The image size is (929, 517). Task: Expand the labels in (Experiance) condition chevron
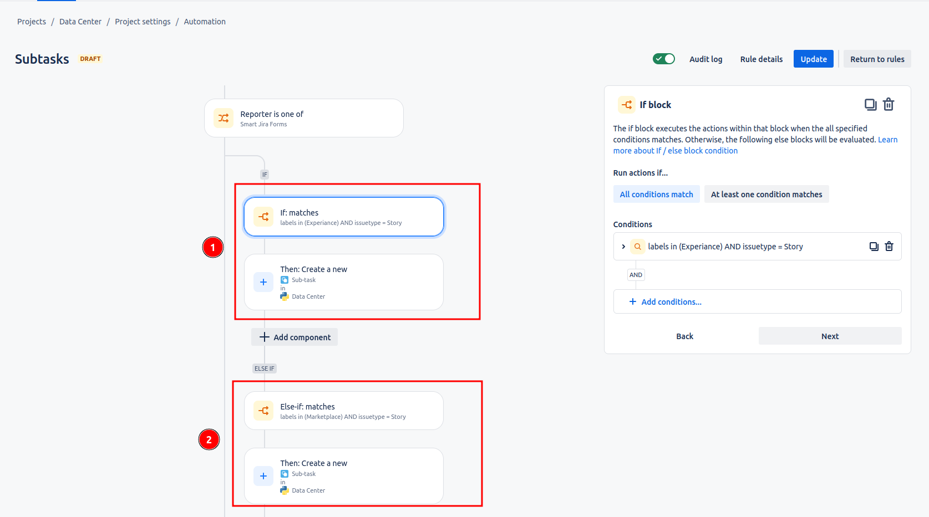point(623,247)
